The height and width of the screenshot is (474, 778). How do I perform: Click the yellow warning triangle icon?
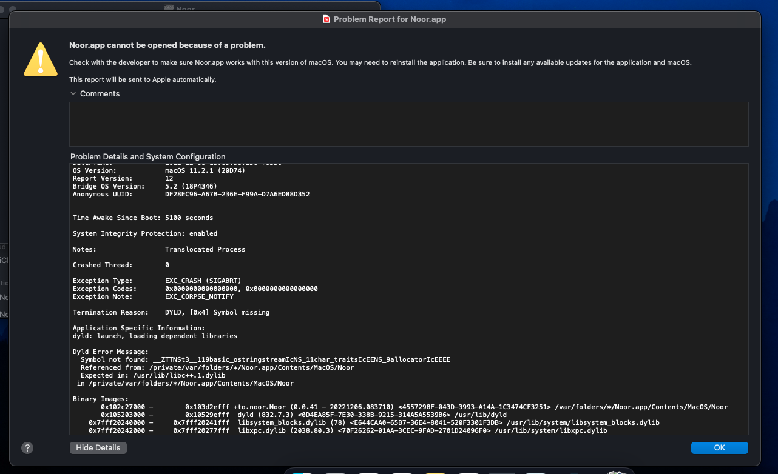point(40,59)
